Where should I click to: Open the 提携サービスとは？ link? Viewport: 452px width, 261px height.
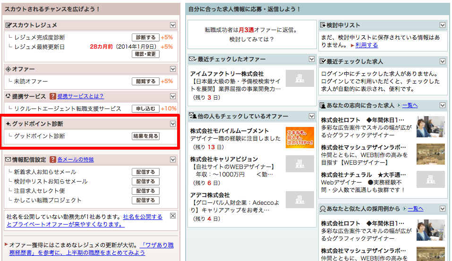coord(80,96)
